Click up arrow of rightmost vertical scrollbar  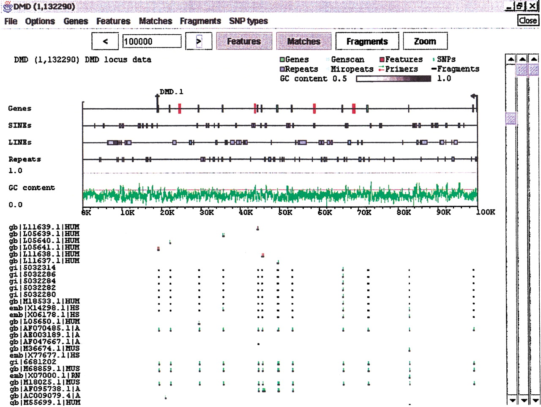[534, 60]
